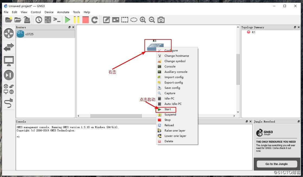Toggle show interface labels icon

coord(48,20)
